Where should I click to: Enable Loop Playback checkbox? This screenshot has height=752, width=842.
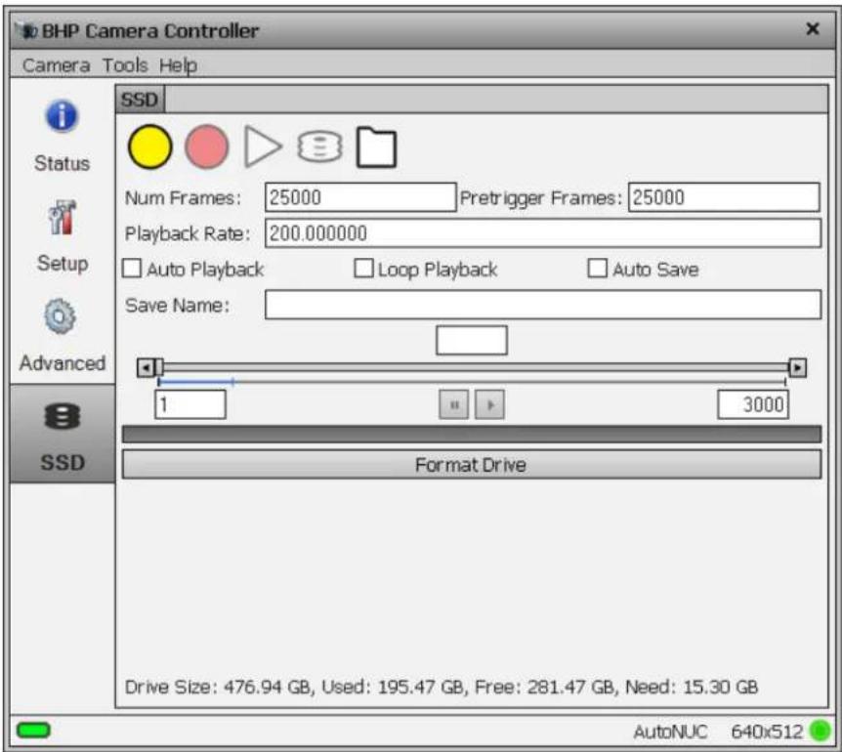pyautogui.click(x=363, y=269)
